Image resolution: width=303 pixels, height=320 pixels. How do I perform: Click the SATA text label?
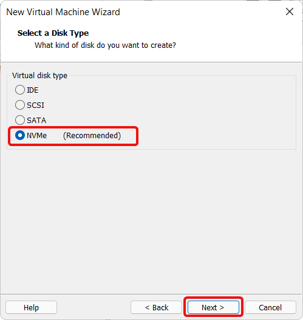pyautogui.click(x=36, y=120)
